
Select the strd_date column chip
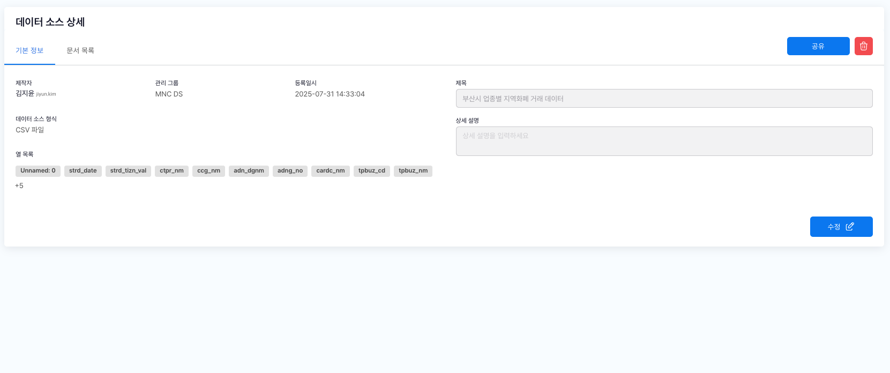click(x=83, y=171)
